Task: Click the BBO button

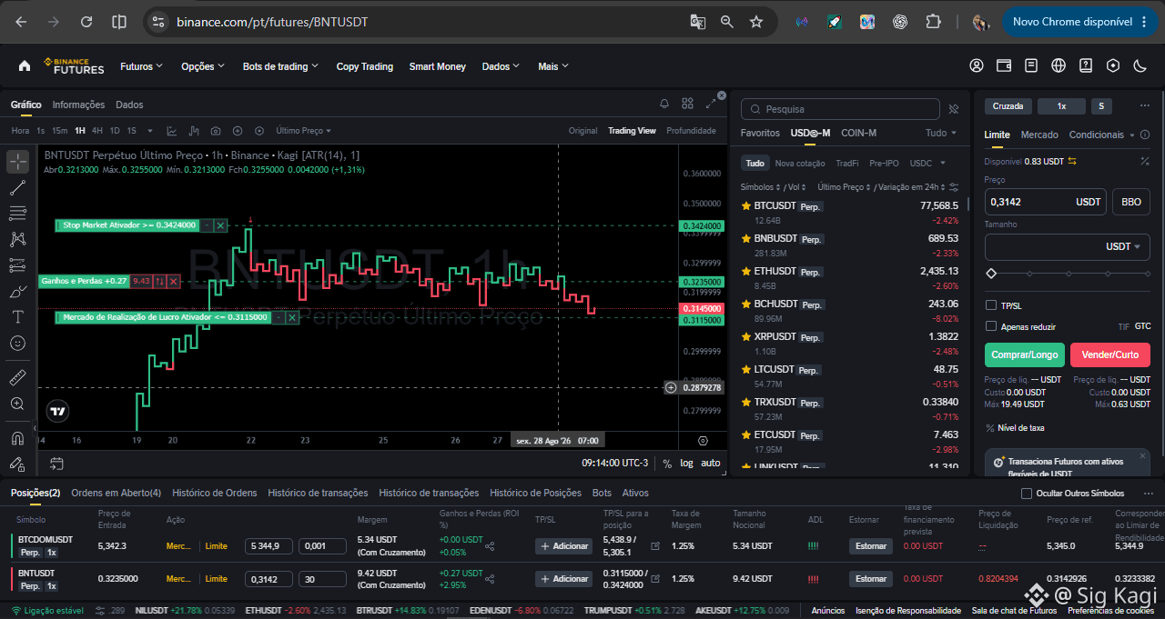Action: click(x=1131, y=202)
